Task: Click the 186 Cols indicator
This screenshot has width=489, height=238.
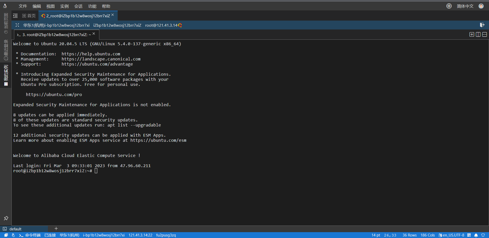Action: click(428, 235)
